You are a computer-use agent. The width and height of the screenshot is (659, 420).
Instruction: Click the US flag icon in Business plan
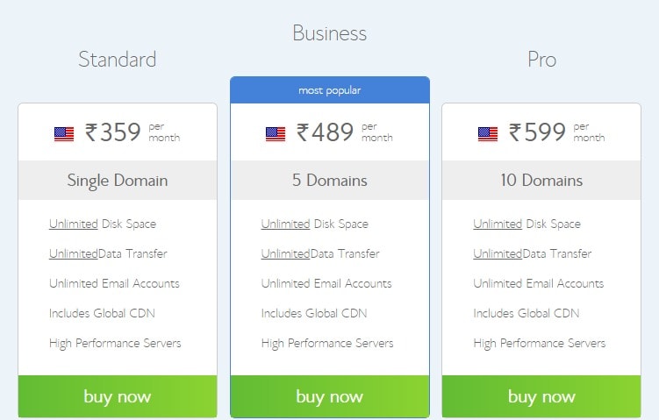276,134
